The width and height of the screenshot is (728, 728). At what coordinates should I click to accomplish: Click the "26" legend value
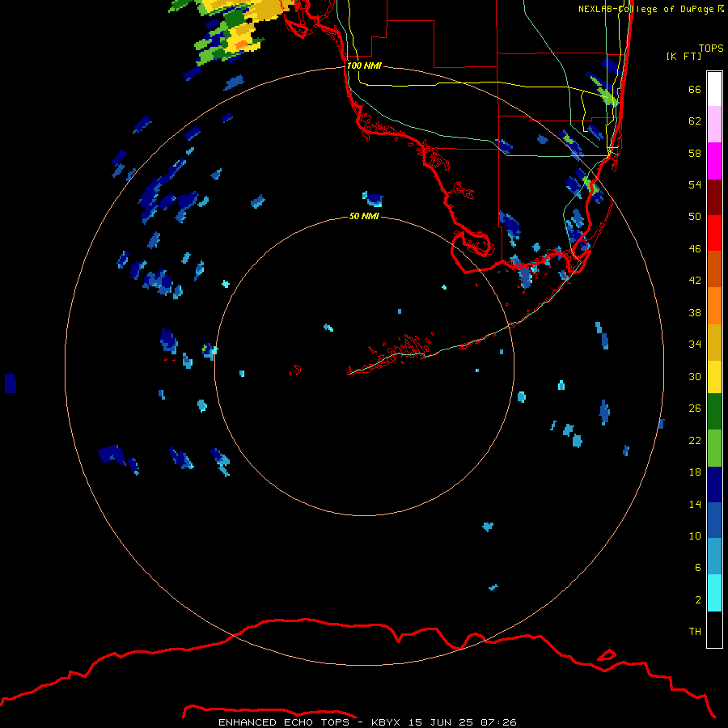695,408
